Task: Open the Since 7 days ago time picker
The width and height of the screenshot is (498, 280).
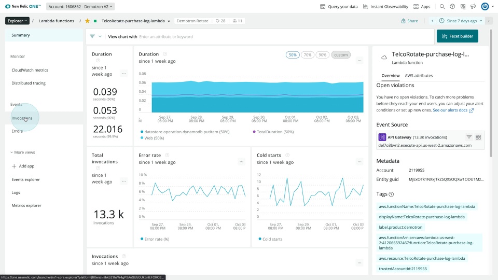Action: (x=461, y=21)
